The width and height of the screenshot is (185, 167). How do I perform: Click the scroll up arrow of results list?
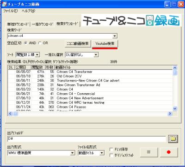tap(175, 68)
